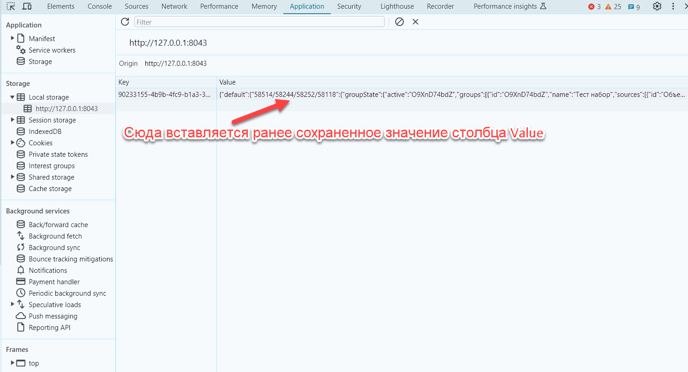Select the stored key row 90233155

[x=164, y=95]
